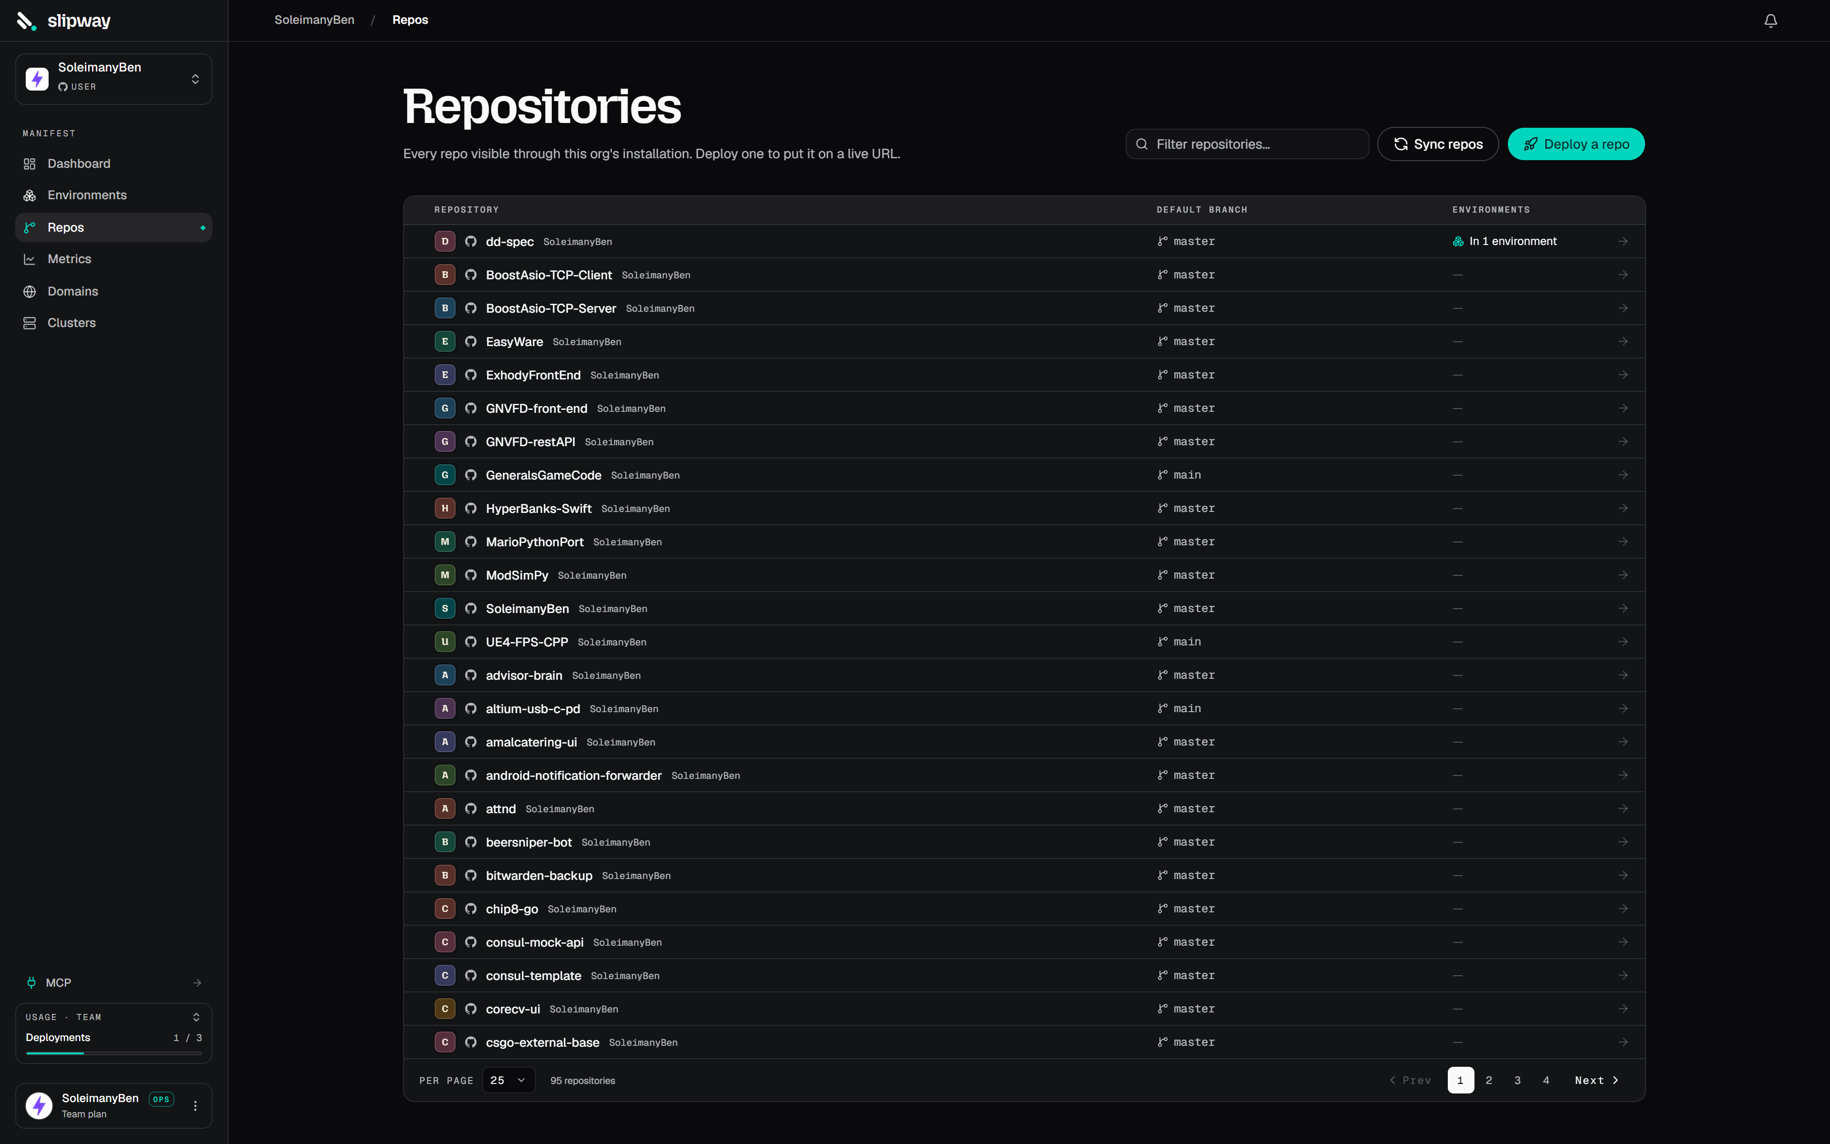Focus the Filter repositories input
Screen dimensions: 1830x1144
tap(1247, 144)
